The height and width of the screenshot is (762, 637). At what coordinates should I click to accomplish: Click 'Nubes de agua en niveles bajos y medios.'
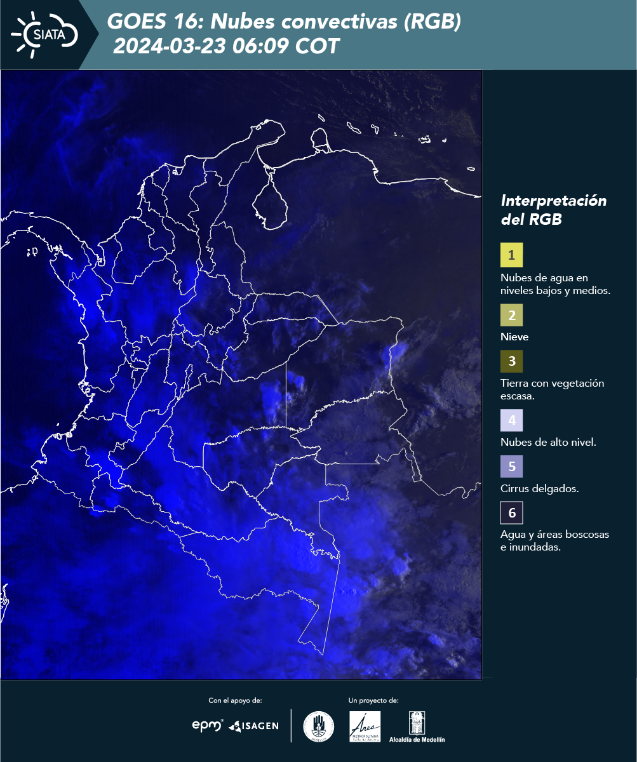[555, 284]
